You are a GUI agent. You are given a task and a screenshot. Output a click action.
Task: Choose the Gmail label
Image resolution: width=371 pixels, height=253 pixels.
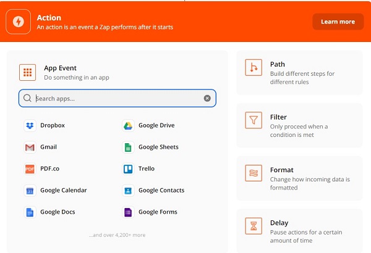click(x=48, y=147)
